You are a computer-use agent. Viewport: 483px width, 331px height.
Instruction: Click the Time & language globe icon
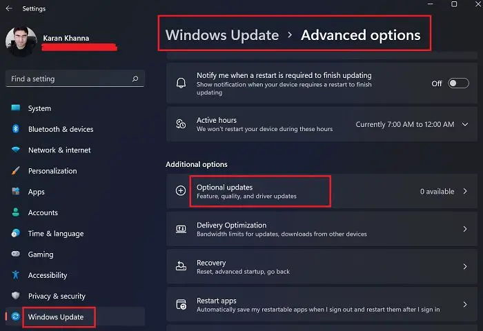tap(16, 233)
